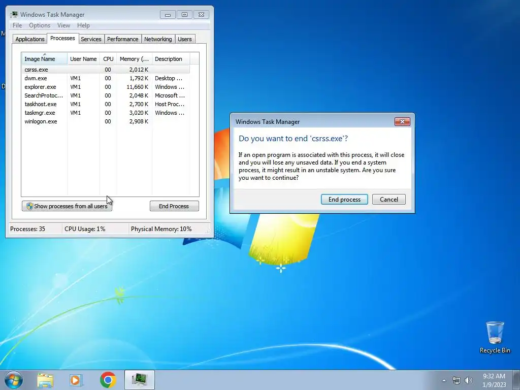
Task: Open the File menu
Action: [x=17, y=25]
